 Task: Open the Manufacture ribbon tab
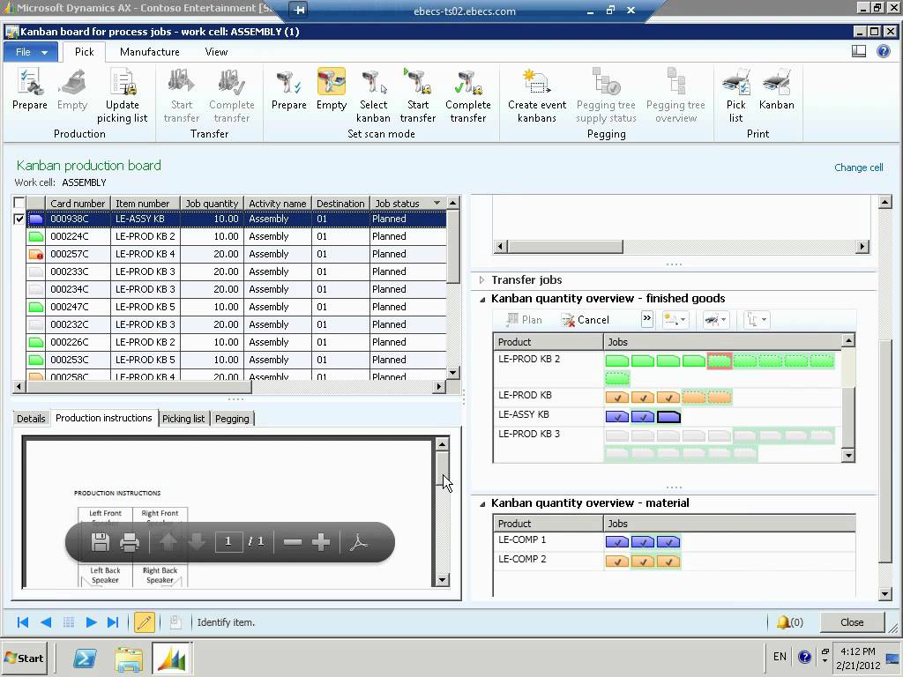pyautogui.click(x=150, y=52)
